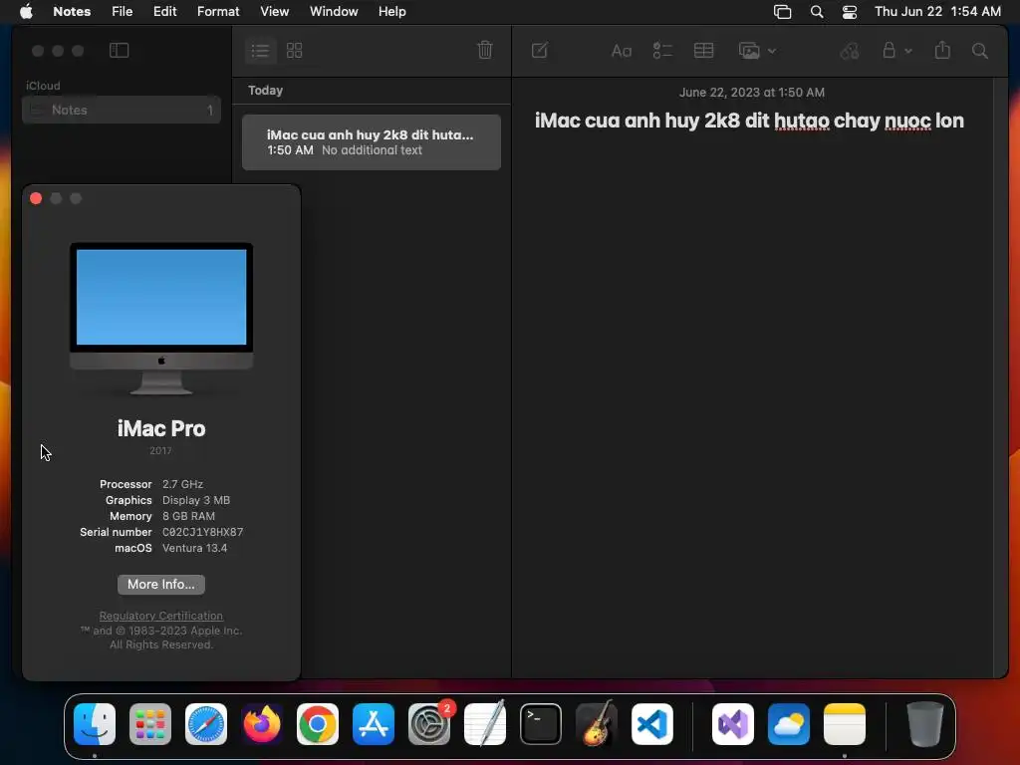Click the serial number C02CJ1Y8HX87
Viewport: 1020px width, 765px height.
click(x=203, y=532)
